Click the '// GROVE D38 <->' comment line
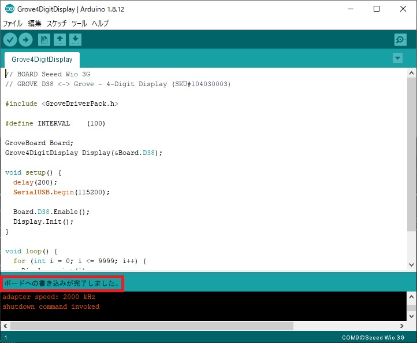Image resolution: width=417 pixels, height=343 pixels. coord(118,84)
